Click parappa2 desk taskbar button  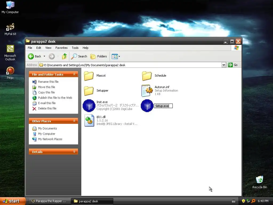tap(92, 201)
